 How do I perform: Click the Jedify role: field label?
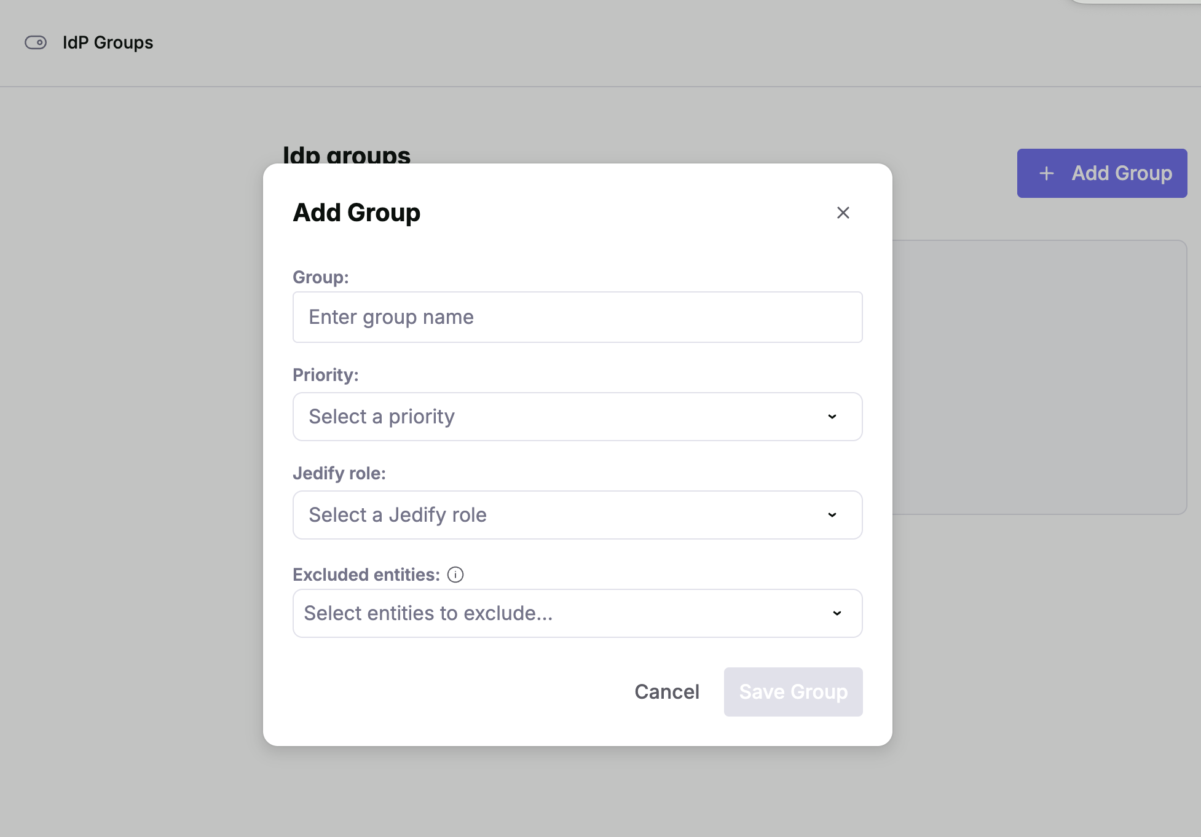point(339,473)
